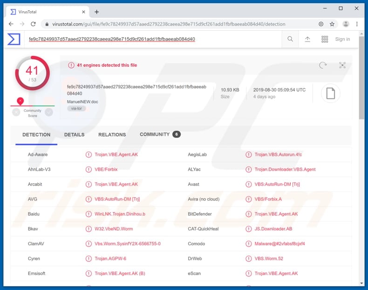Click the page vertical scrollbar thumb
The height and width of the screenshot is (290, 368).
coord(361,77)
